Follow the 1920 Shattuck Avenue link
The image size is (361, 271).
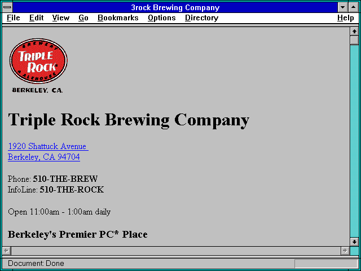coord(48,146)
